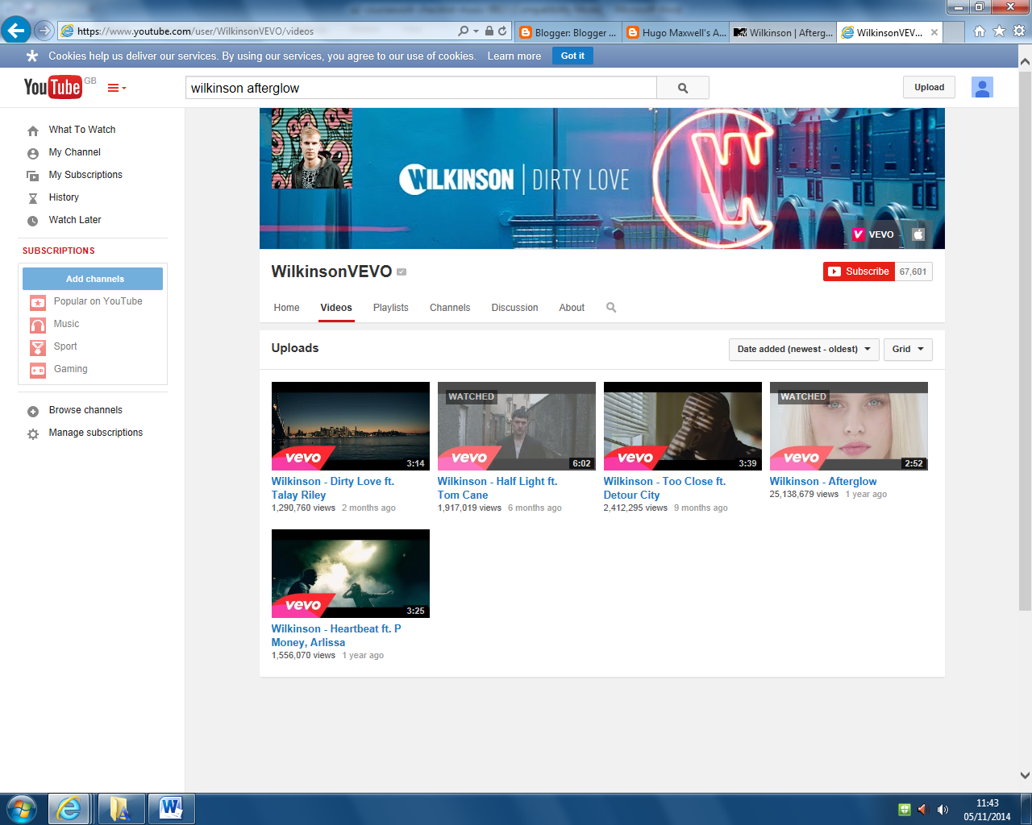Open the Too Close video thumbnail
The image size is (1032, 825).
pyautogui.click(x=683, y=426)
